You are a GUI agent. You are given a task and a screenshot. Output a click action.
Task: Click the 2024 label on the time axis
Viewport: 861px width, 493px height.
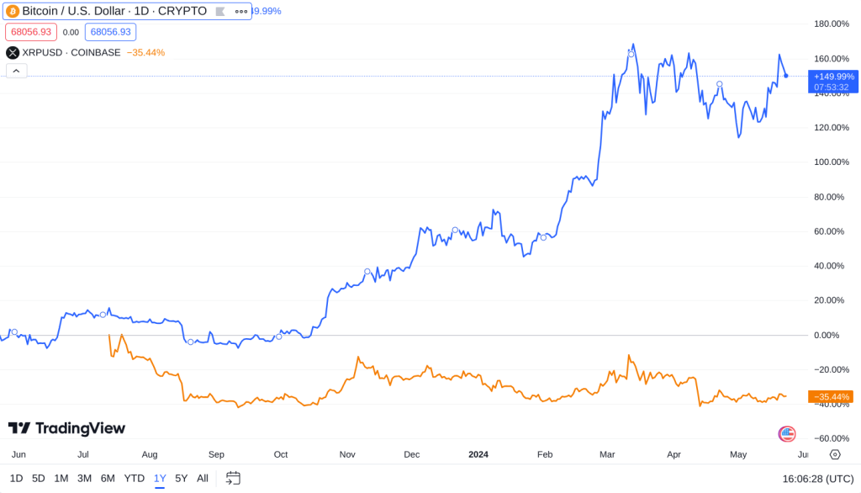click(478, 454)
